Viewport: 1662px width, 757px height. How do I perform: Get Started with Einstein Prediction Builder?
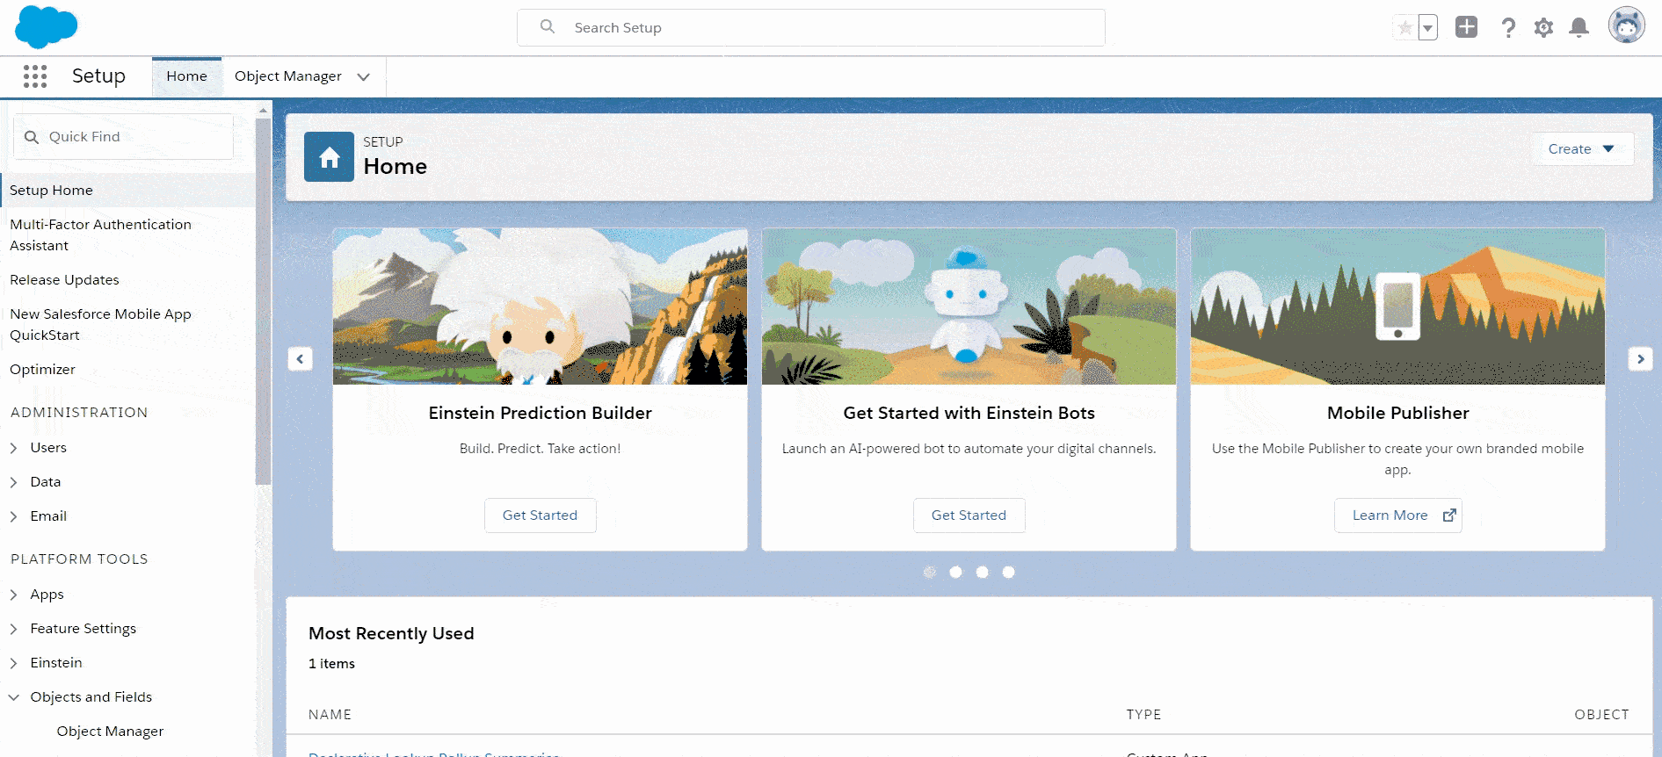pos(541,515)
